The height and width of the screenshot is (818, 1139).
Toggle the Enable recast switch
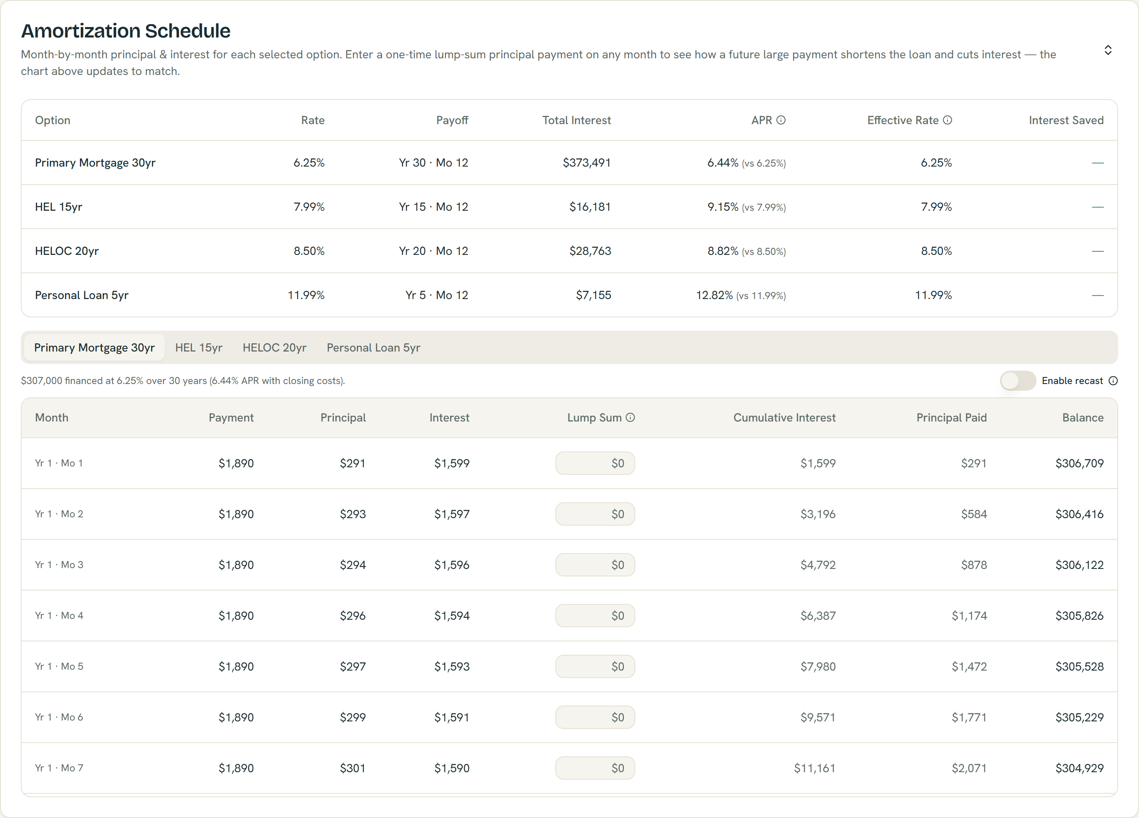pos(1018,381)
